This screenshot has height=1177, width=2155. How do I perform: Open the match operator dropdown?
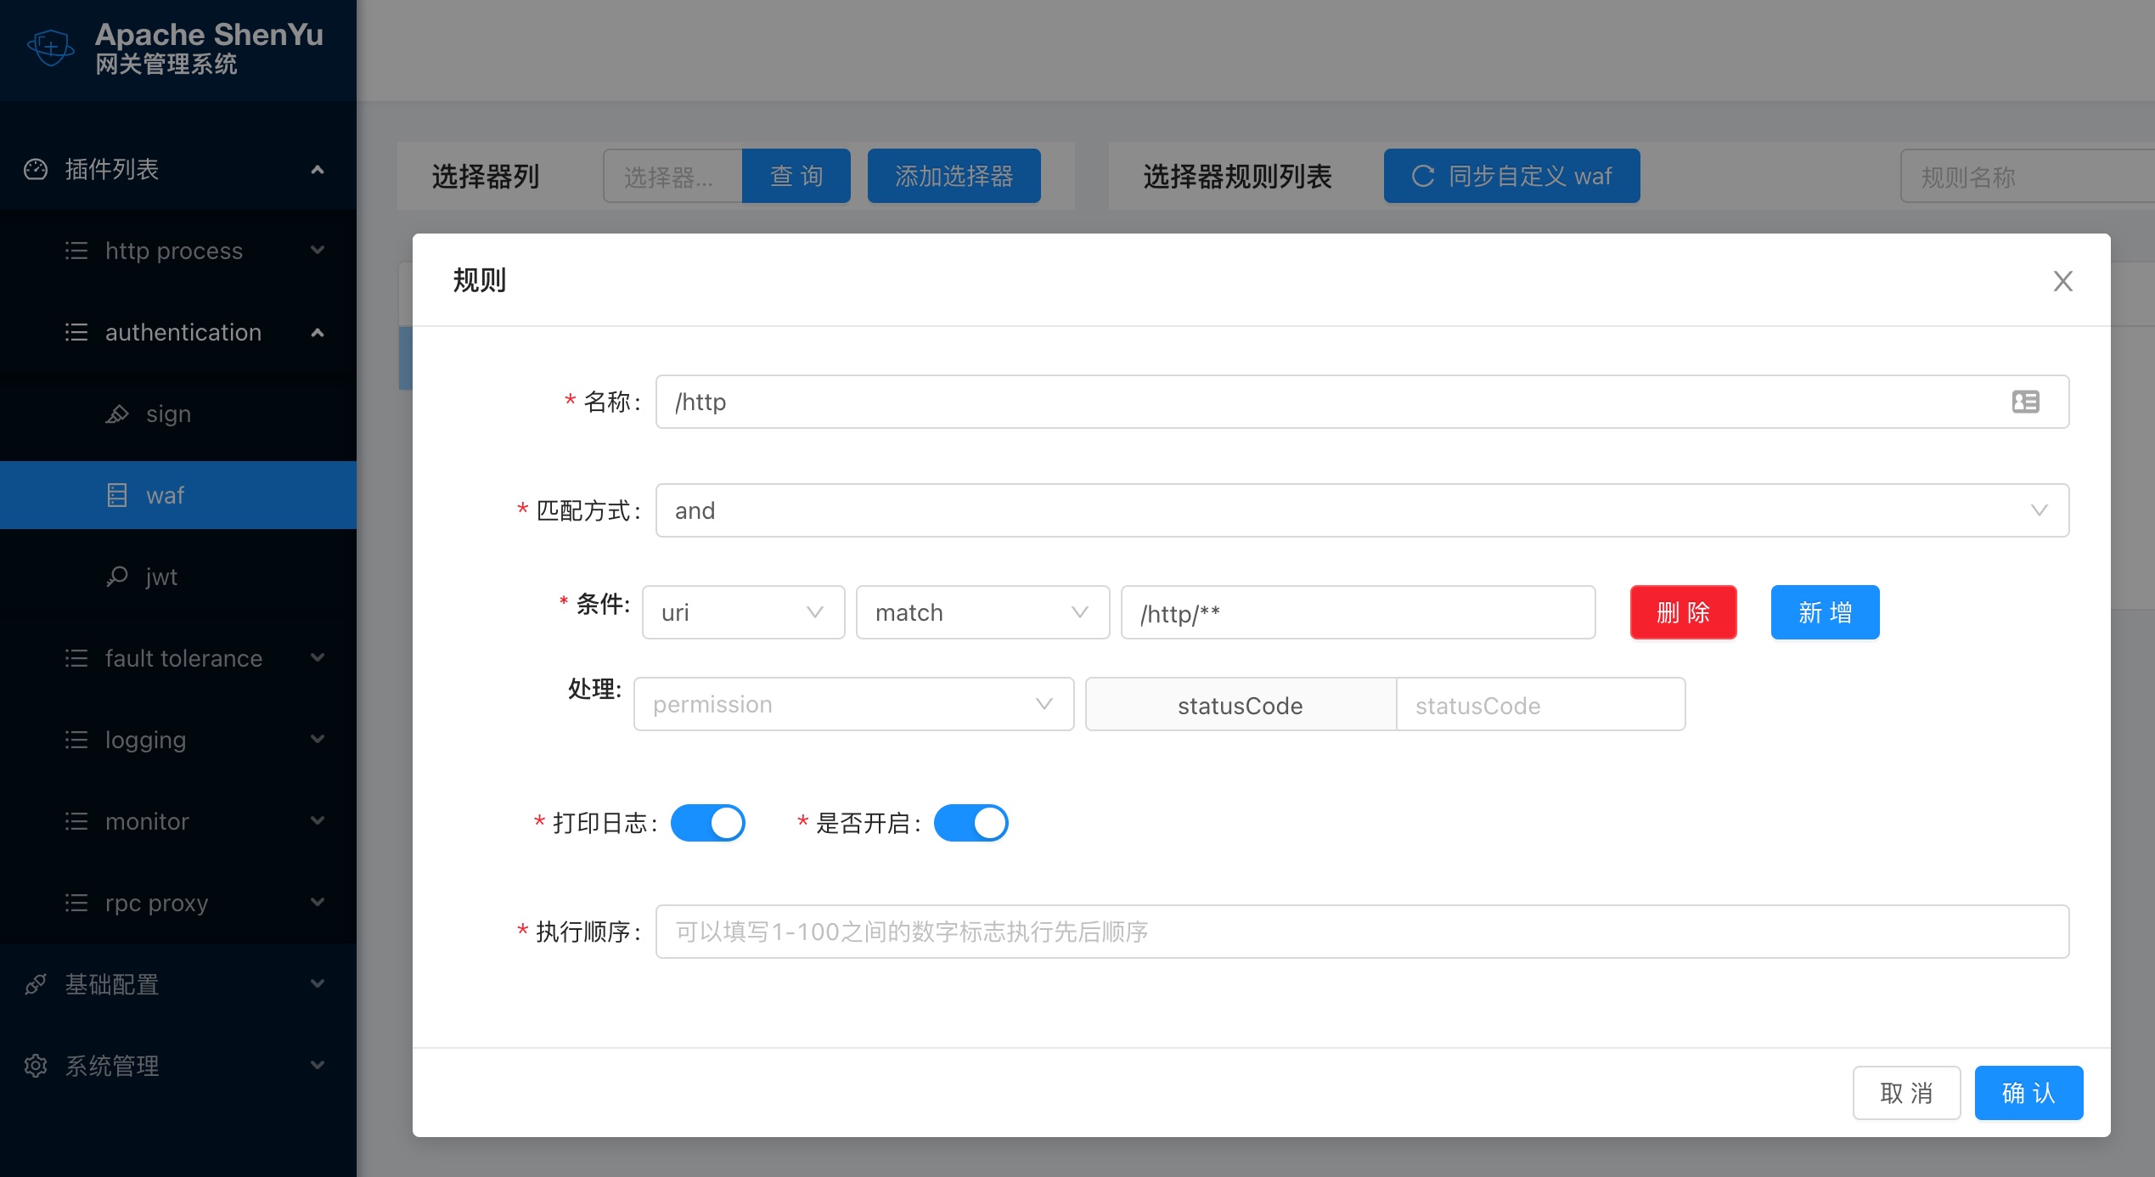coord(982,612)
